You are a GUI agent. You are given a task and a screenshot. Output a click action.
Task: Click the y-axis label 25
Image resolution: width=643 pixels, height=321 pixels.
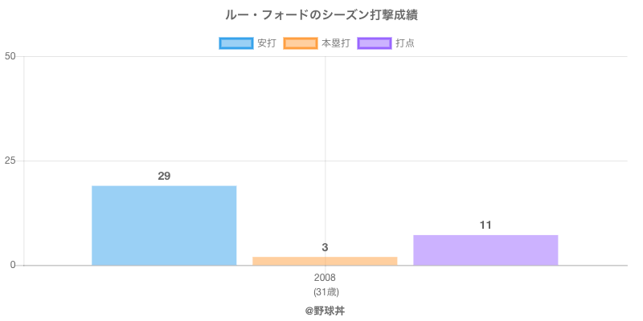tap(10, 160)
